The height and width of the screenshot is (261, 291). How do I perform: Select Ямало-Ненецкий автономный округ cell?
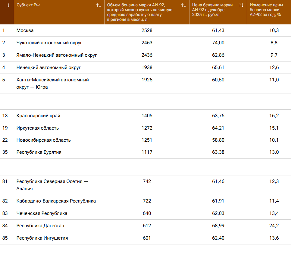(57, 55)
